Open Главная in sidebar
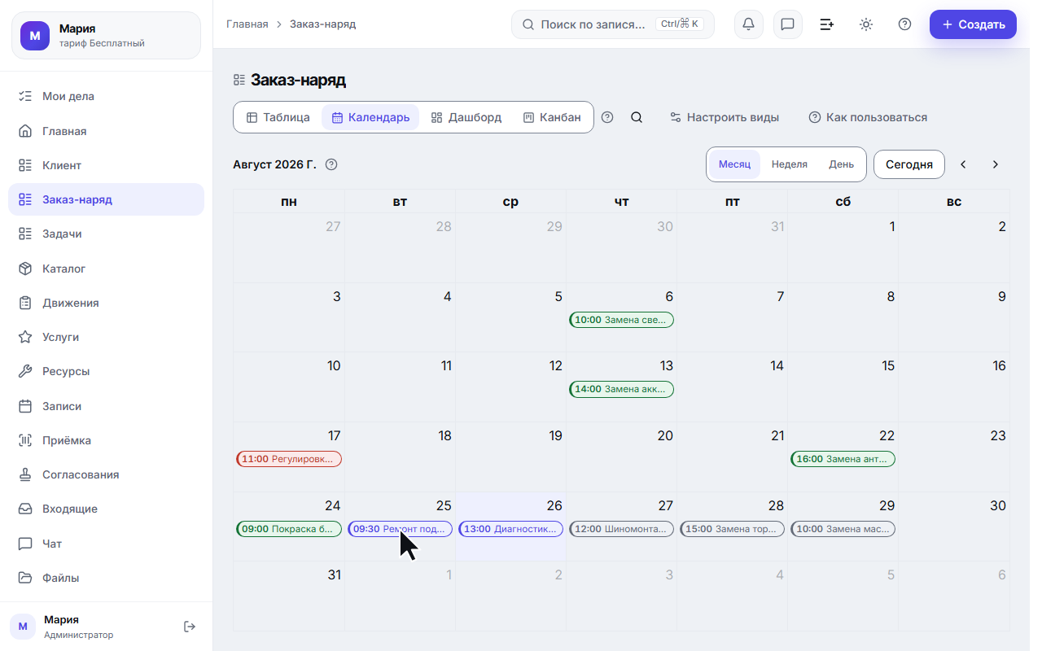Screen dimensions: 1042x651 (106, 131)
